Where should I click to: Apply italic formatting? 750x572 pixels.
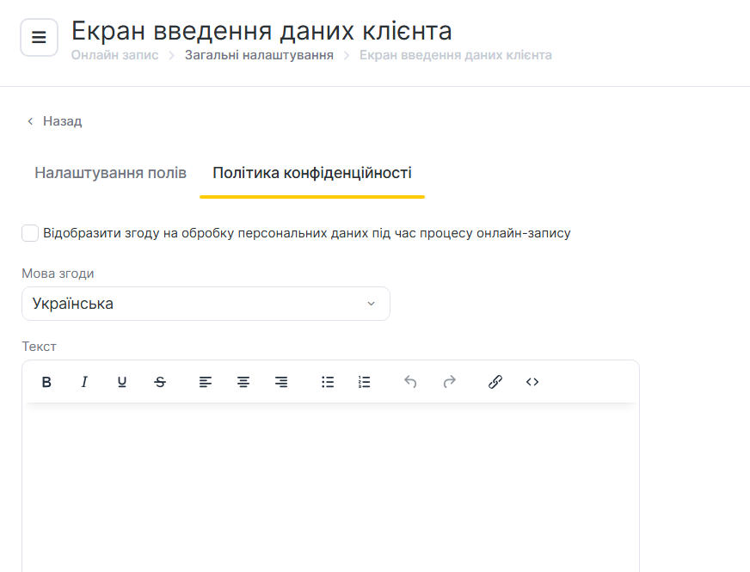pos(84,382)
